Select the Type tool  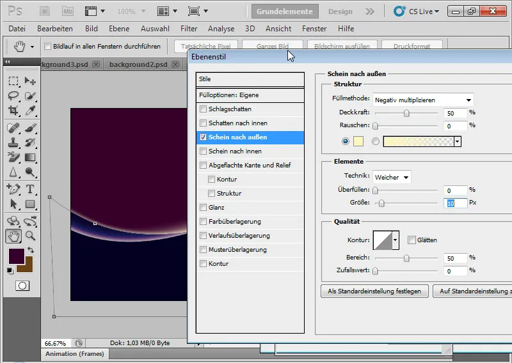tap(30, 189)
